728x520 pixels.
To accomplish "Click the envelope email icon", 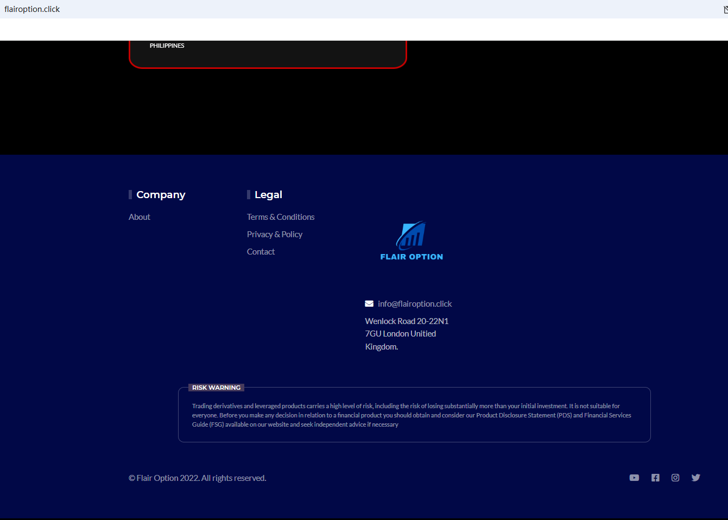I will 369,304.
